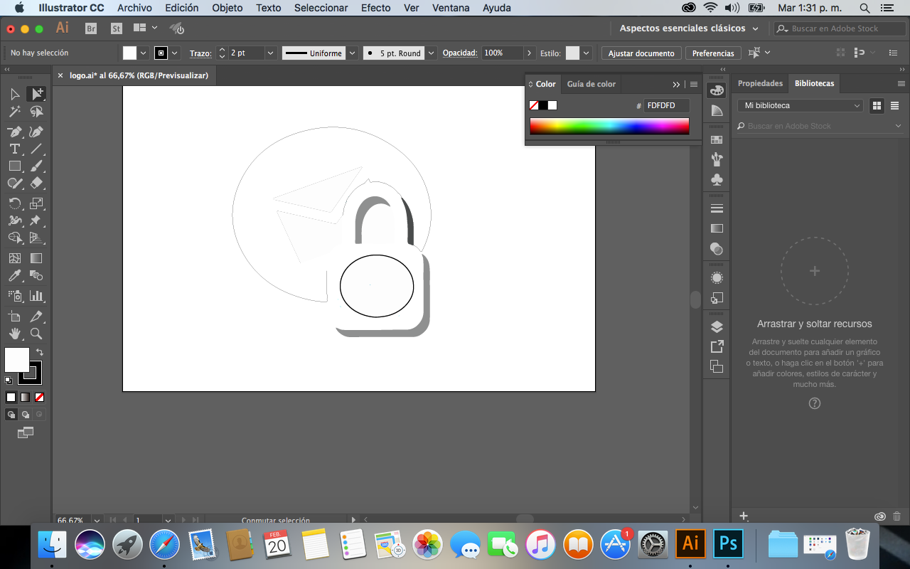This screenshot has width=910, height=569.
Task: Select the Gradient tool
Action: [x=36, y=258]
